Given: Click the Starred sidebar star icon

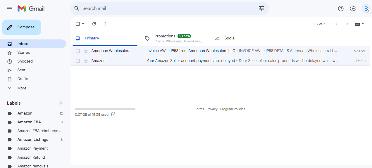Looking at the screenshot, I should (x=10, y=53).
